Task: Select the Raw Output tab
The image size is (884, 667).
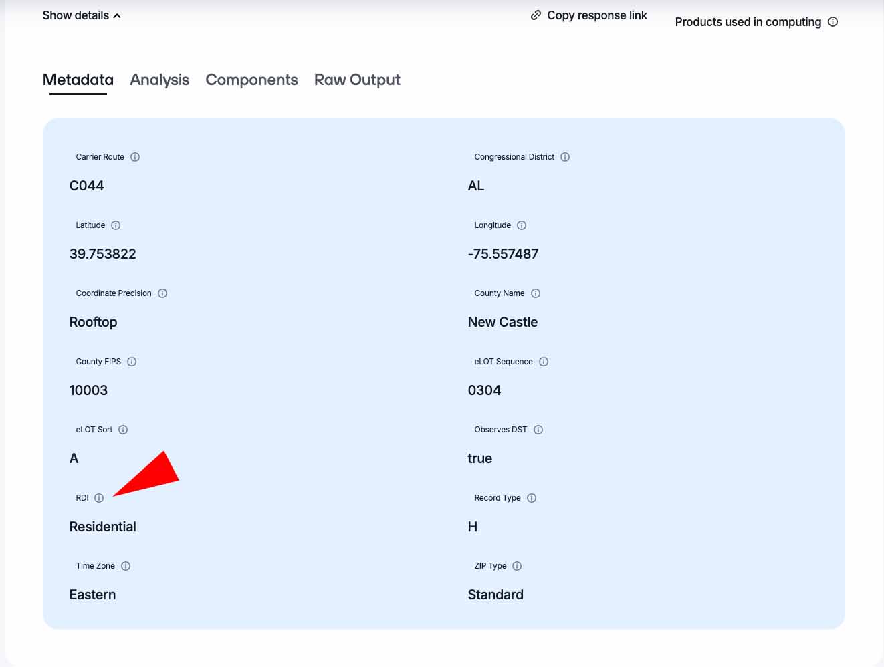Action: (357, 80)
